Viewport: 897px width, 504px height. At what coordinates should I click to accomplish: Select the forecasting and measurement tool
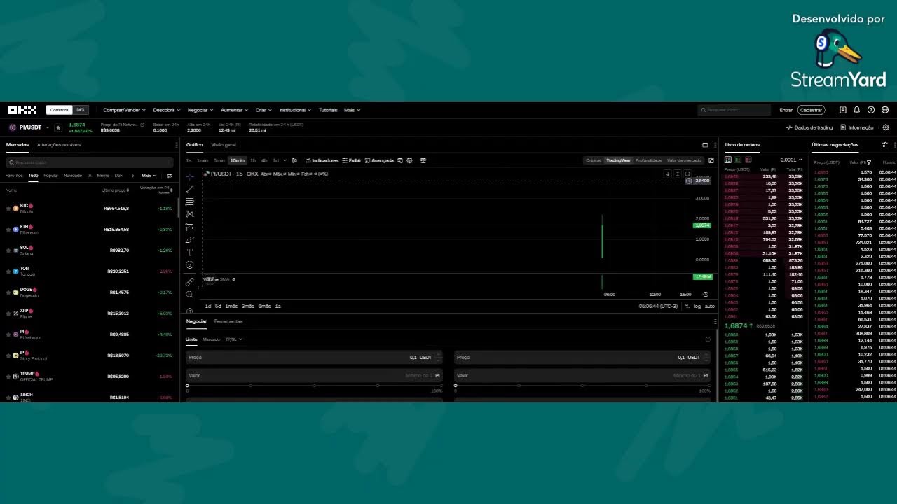pos(190,227)
